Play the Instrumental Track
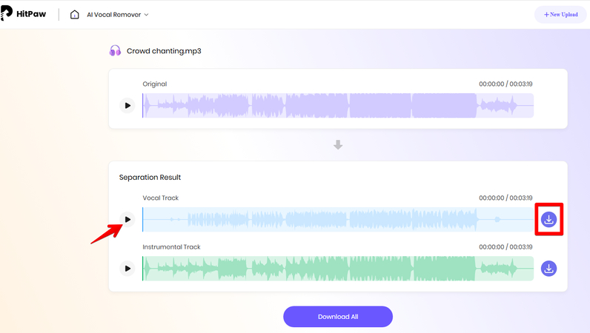This screenshot has height=333, width=590. pyautogui.click(x=127, y=269)
